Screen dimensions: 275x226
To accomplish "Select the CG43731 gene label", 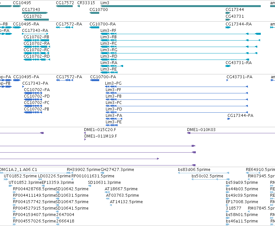I will (x=235, y=16).
